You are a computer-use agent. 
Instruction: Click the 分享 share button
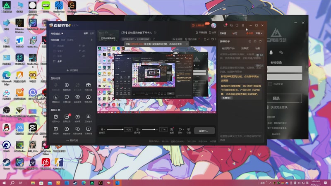(213, 33)
